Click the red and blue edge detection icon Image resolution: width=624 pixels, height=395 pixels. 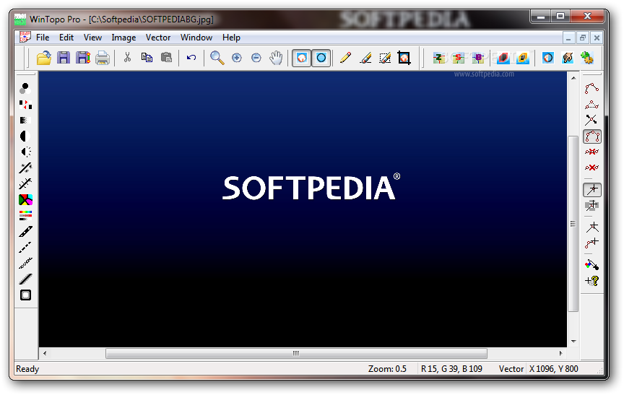click(503, 58)
